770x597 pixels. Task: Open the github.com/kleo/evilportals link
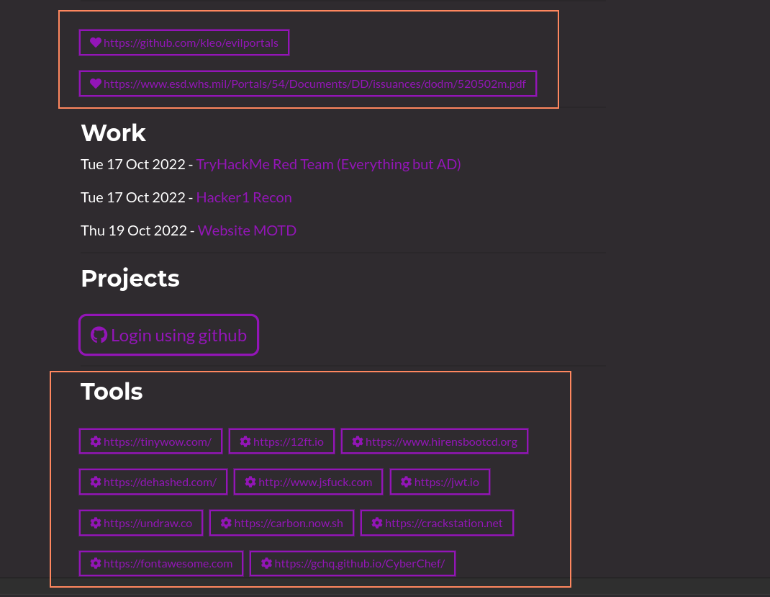tap(191, 43)
